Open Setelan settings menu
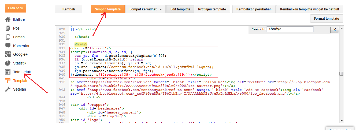 click(20, 89)
